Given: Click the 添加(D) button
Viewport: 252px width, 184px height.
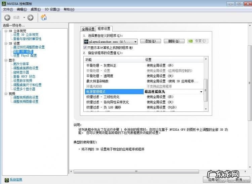Looking at the screenshot, I should [x=150, y=41].
